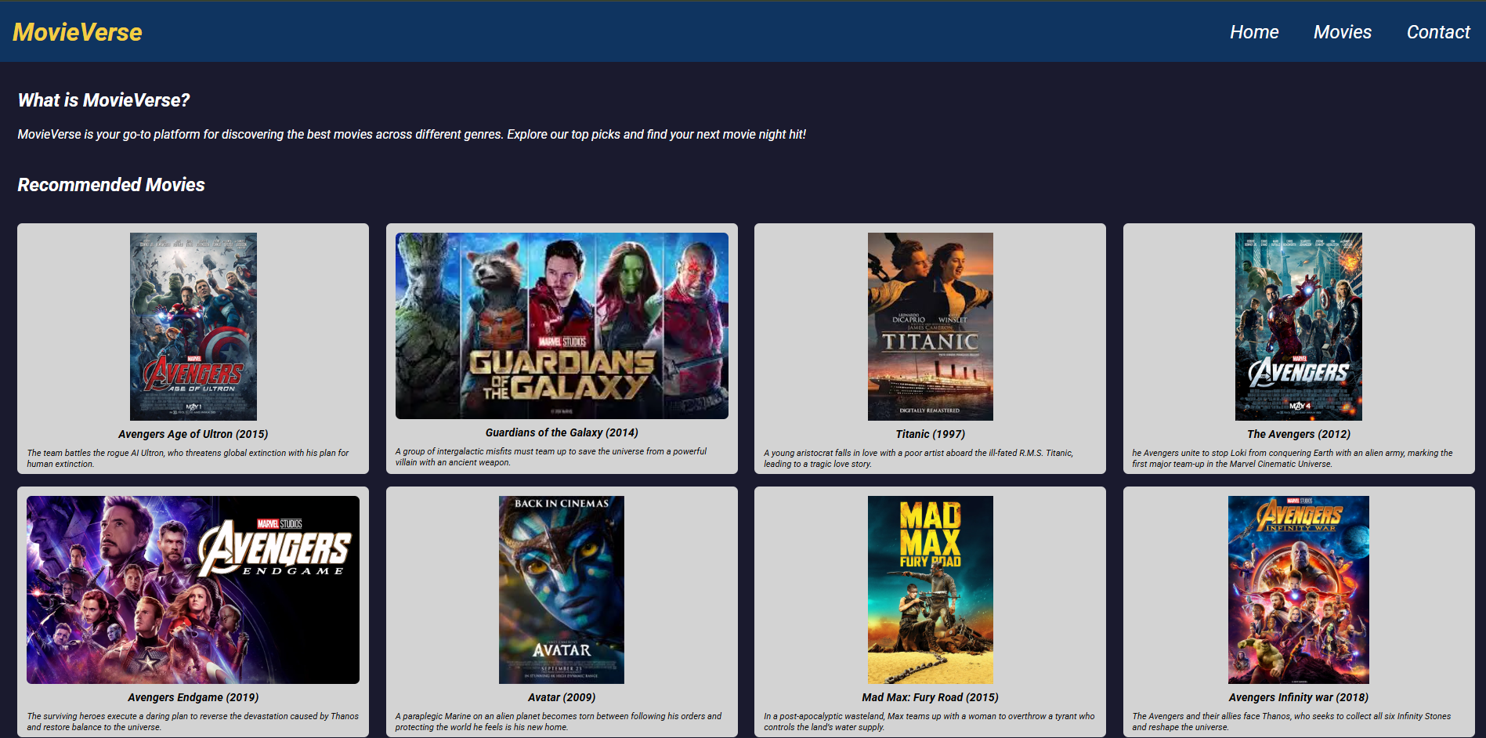
Task: Select the Mad Max Fury Road poster
Action: tap(931, 590)
